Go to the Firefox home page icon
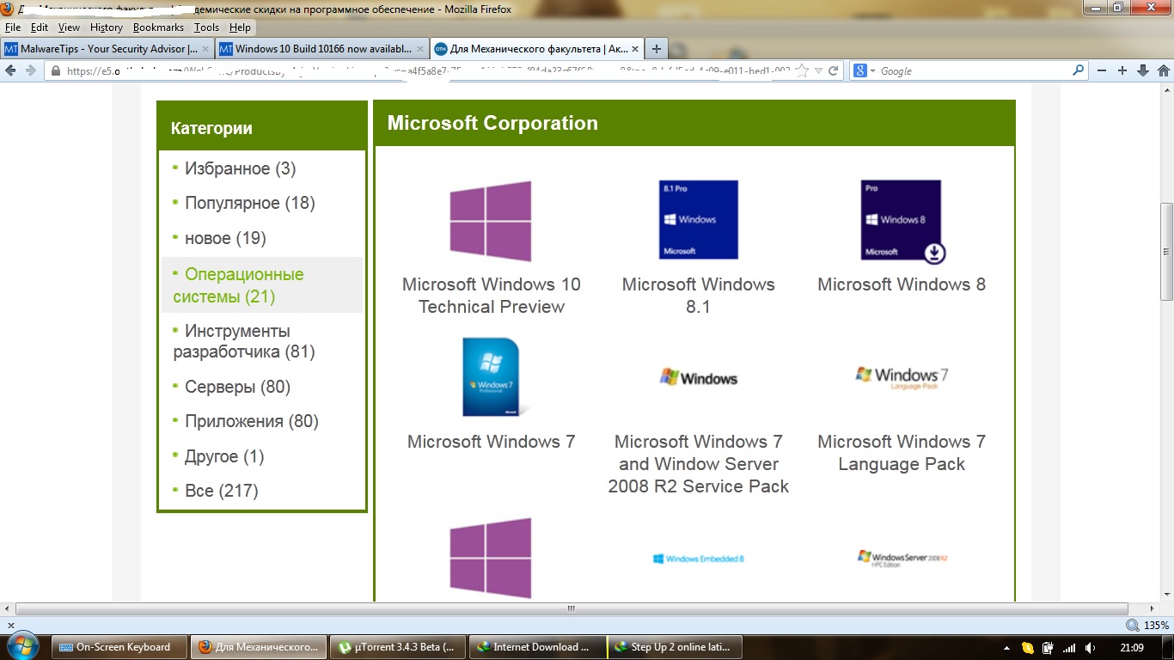The height and width of the screenshot is (660, 1174). click(1163, 70)
